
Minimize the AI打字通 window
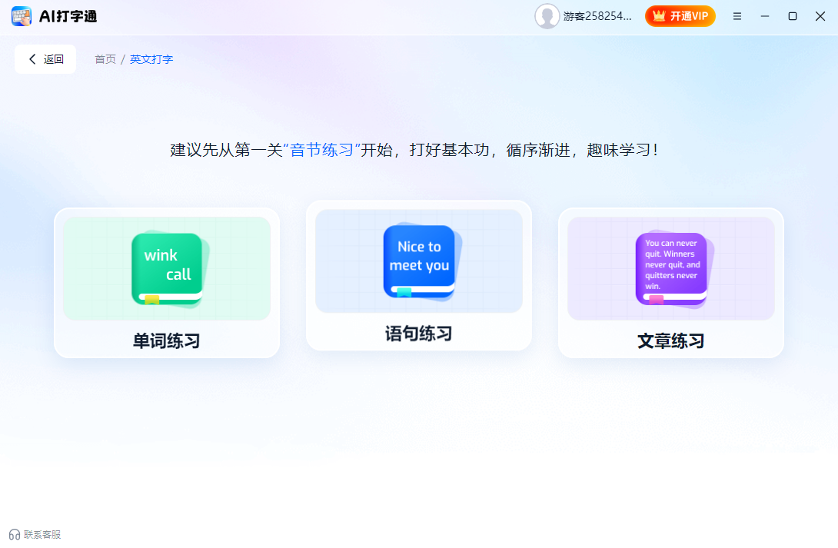pos(765,16)
